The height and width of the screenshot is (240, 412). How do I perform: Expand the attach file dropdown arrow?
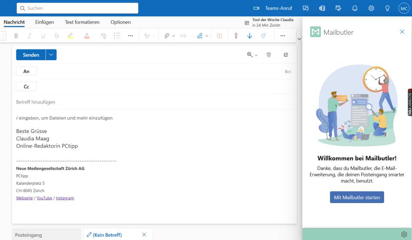point(173,36)
